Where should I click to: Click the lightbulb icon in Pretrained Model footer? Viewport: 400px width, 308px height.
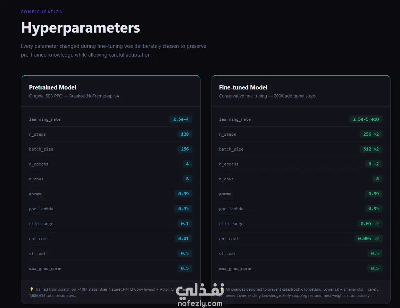pos(32,289)
